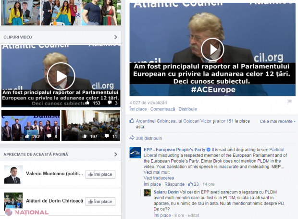Click the 23 likes thumbs-up icon
This screenshot has height=219, width=298.
click(x=189, y=184)
